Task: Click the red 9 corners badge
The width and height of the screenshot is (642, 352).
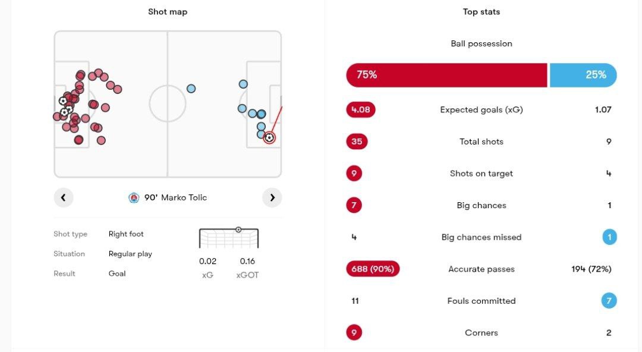Action: [354, 332]
